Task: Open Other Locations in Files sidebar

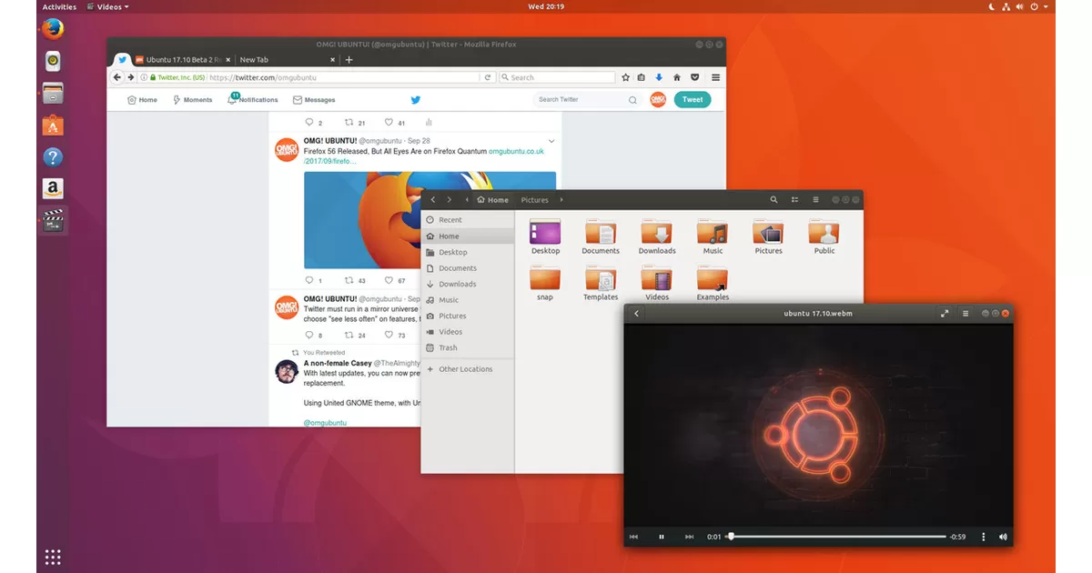Action: point(468,369)
